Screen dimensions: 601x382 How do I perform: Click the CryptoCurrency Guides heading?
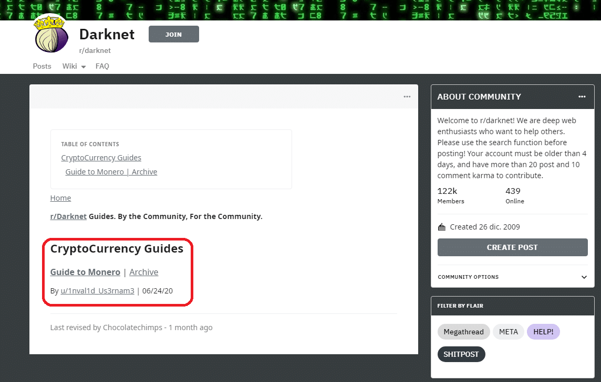(117, 248)
